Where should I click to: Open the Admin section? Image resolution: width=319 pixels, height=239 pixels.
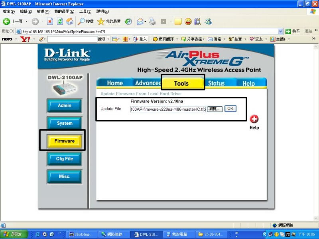[x=65, y=106]
